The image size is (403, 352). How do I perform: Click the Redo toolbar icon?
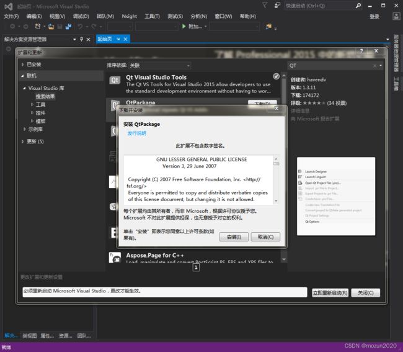(94, 27)
